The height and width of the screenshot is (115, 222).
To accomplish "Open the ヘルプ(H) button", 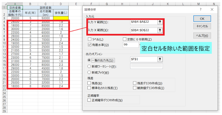I will point(202,36).
